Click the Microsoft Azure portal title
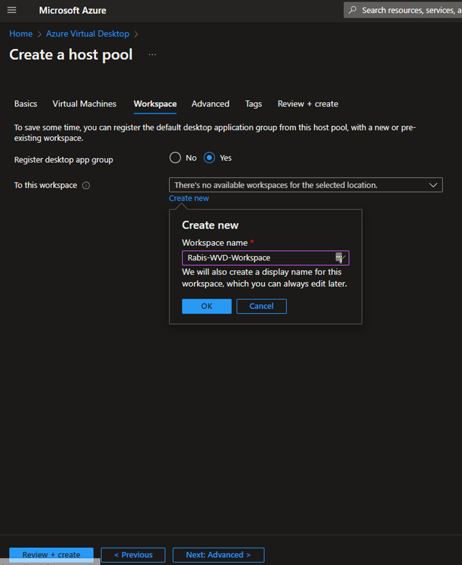Screen dimensions: 462x565 (72, 10)
